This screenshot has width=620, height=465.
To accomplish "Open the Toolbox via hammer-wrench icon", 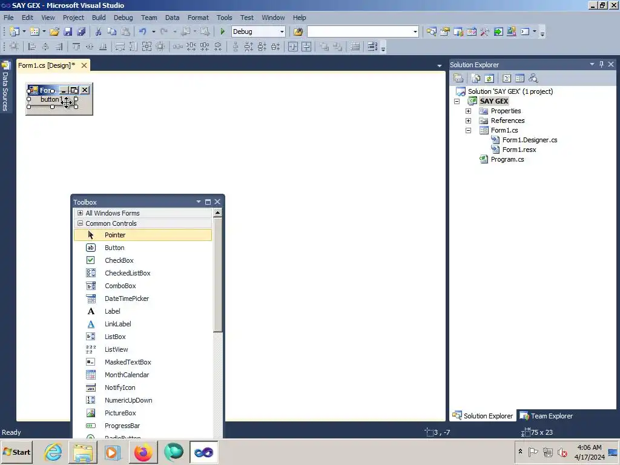I will coord(485,31).
